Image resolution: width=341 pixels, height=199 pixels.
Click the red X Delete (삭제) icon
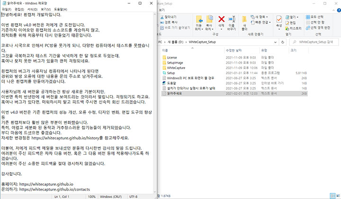(221, 19)
